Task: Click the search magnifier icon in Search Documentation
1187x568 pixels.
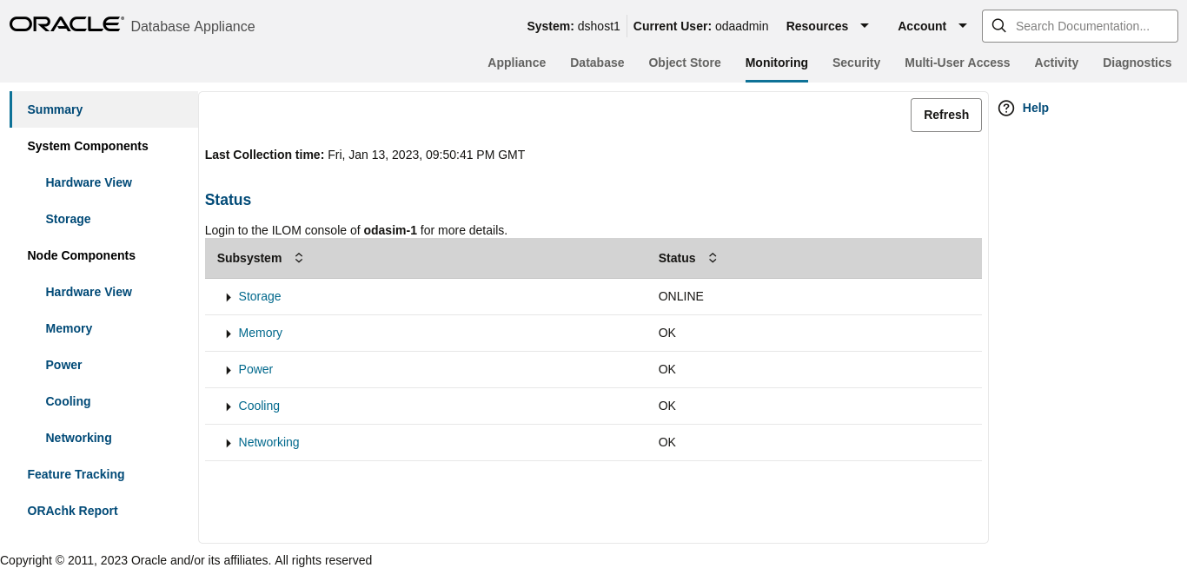Action: point(998,26)
